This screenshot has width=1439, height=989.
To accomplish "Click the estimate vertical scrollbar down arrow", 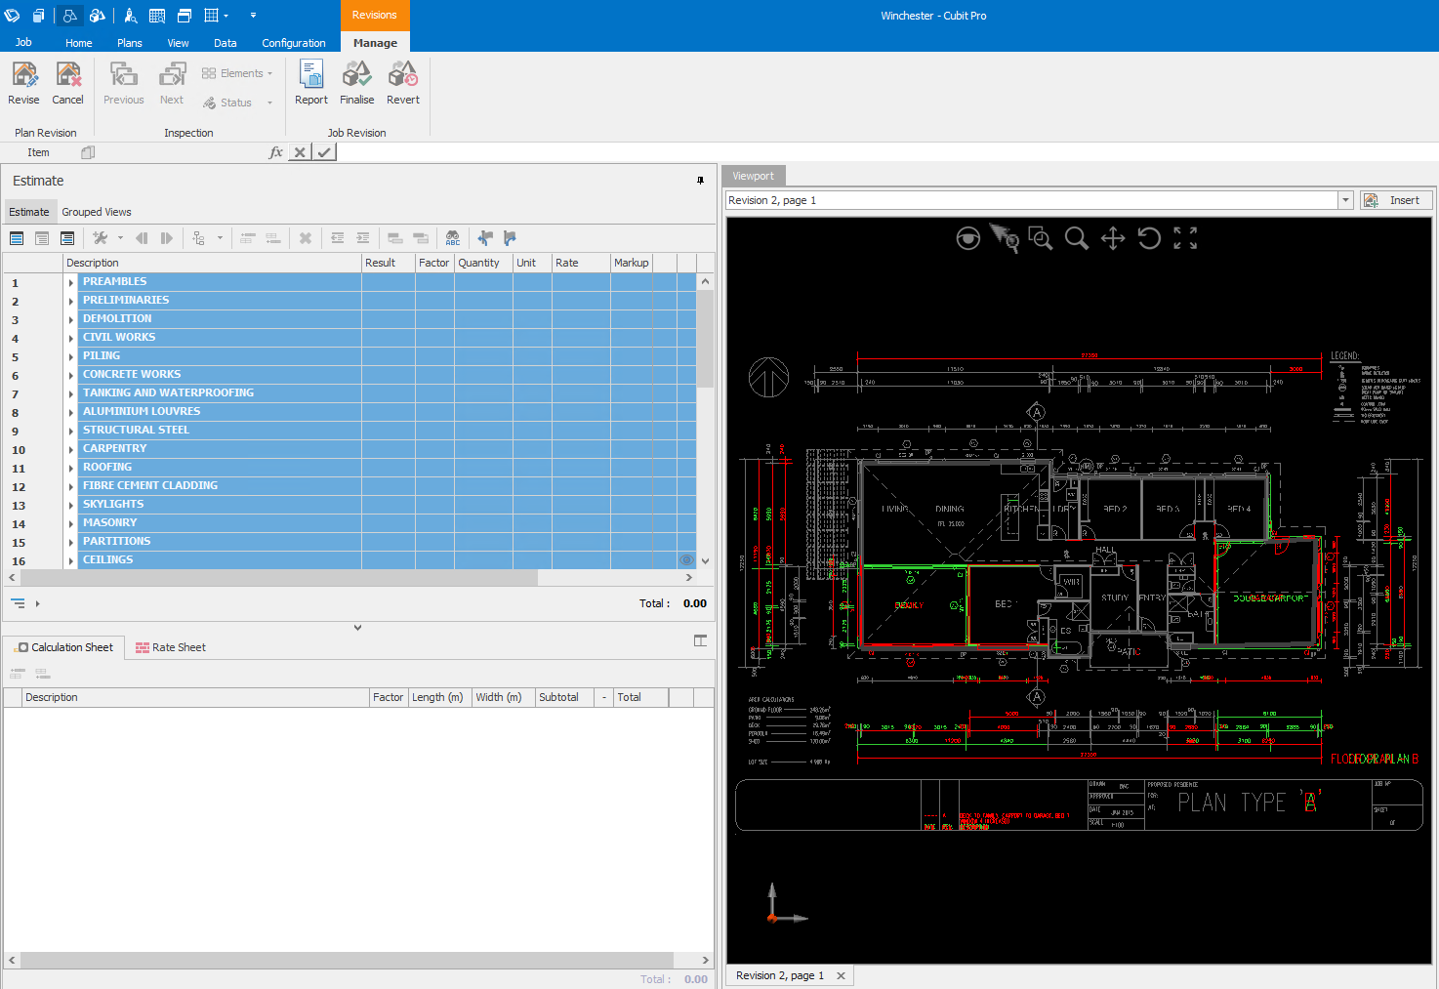I will pyautogui.click(x=705, y=561).
